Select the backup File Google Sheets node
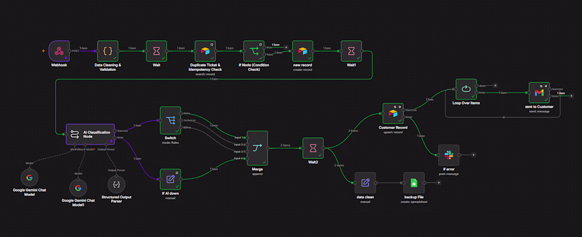This screenshot has width=582, height=237. click(414, 183)
